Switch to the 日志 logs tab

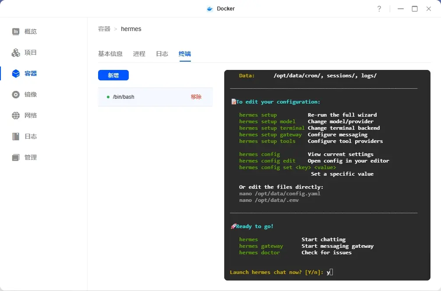[x=162, y=54]
